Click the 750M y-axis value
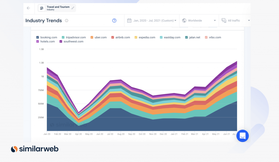This screenshot has width=279, height=162. coord(41,90)
